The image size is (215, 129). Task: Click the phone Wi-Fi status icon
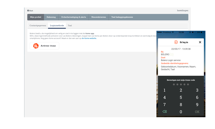[173, 32]
